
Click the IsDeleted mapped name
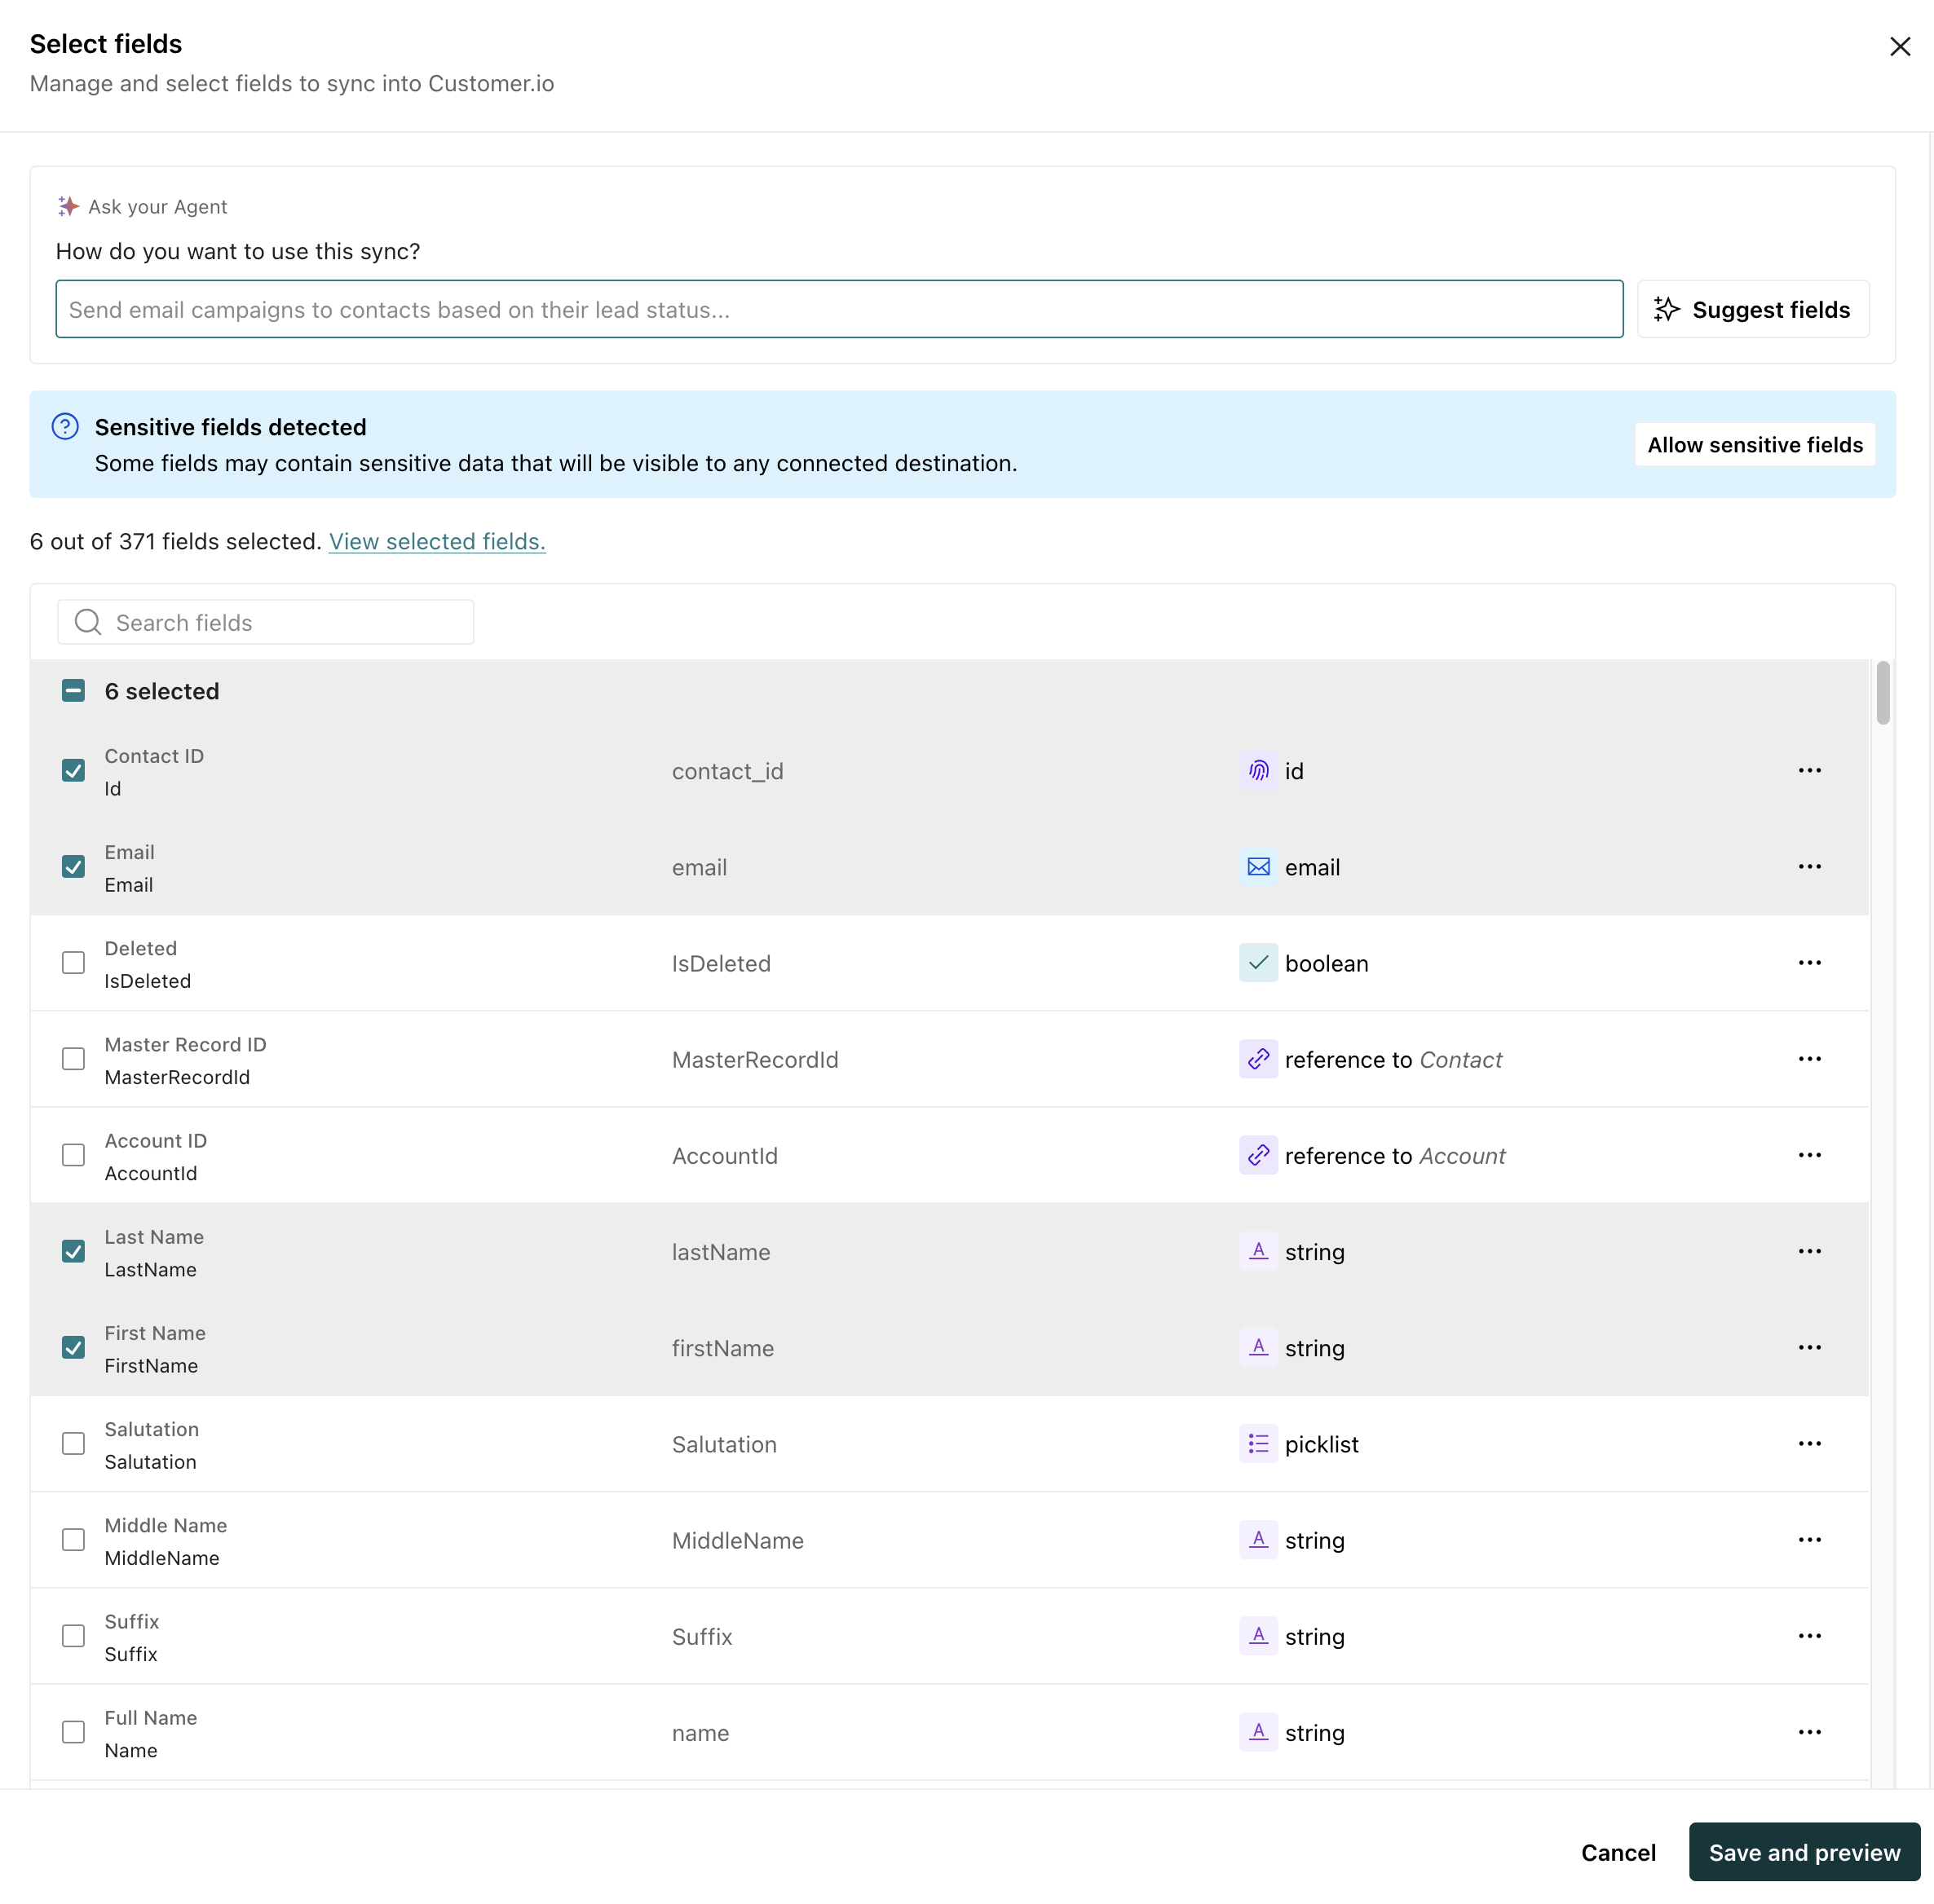click(721, 963)
